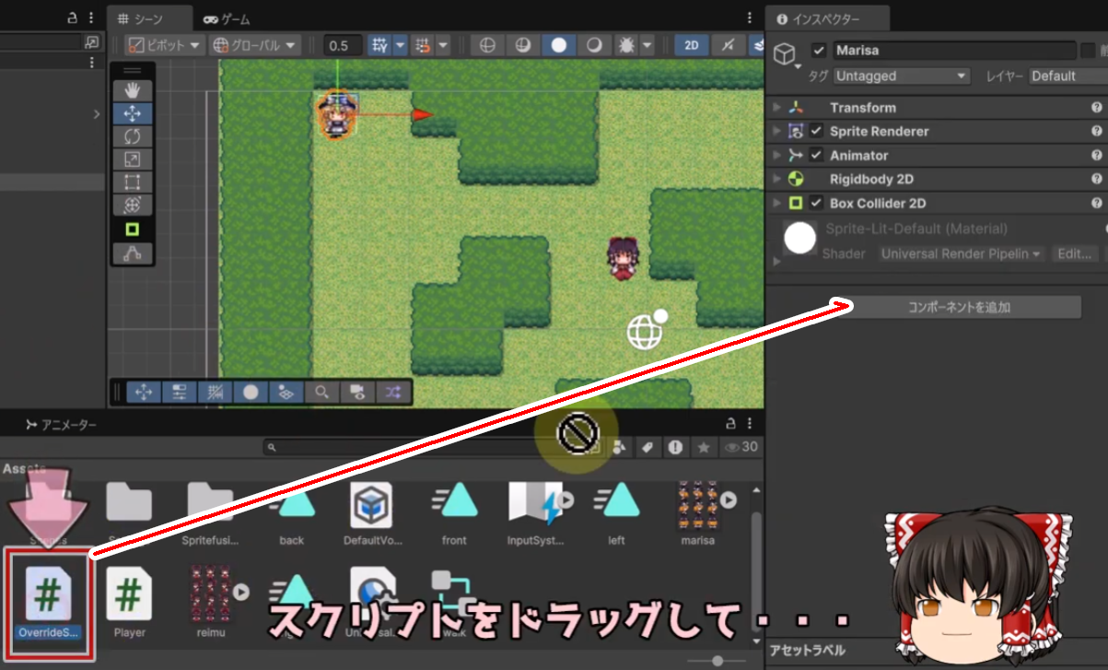
Task: Open help for Sprite Renderer component
Action: (1097, 132)
